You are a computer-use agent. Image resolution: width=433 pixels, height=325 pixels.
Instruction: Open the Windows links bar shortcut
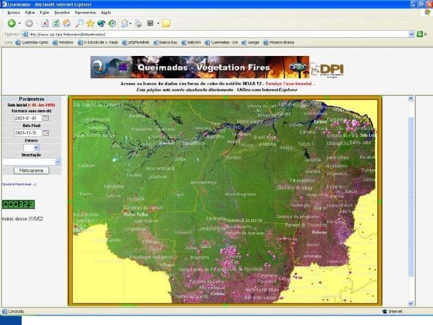tap(63, 43)
